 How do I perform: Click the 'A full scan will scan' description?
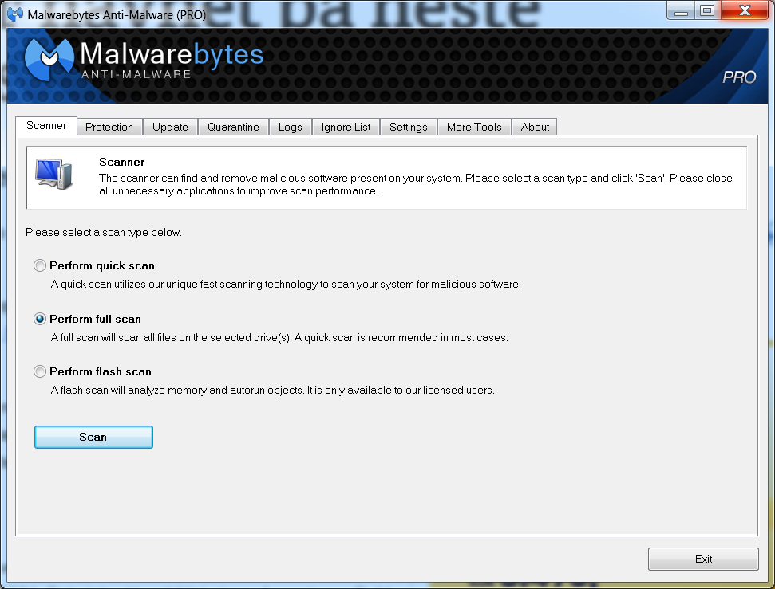pyautogui.click(x=279, y=338)
